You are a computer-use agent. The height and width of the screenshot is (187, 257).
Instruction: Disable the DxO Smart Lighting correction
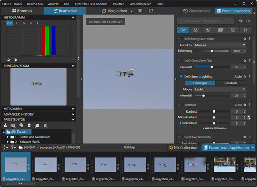tap(181, 76)
